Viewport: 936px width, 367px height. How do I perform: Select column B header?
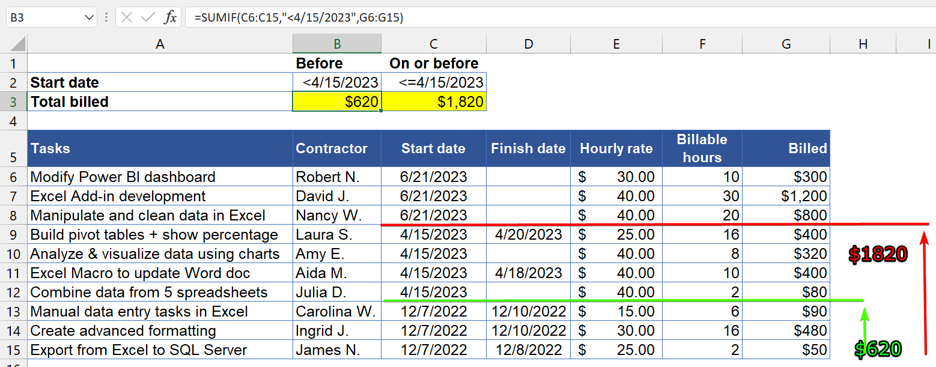tap(336, 43)
